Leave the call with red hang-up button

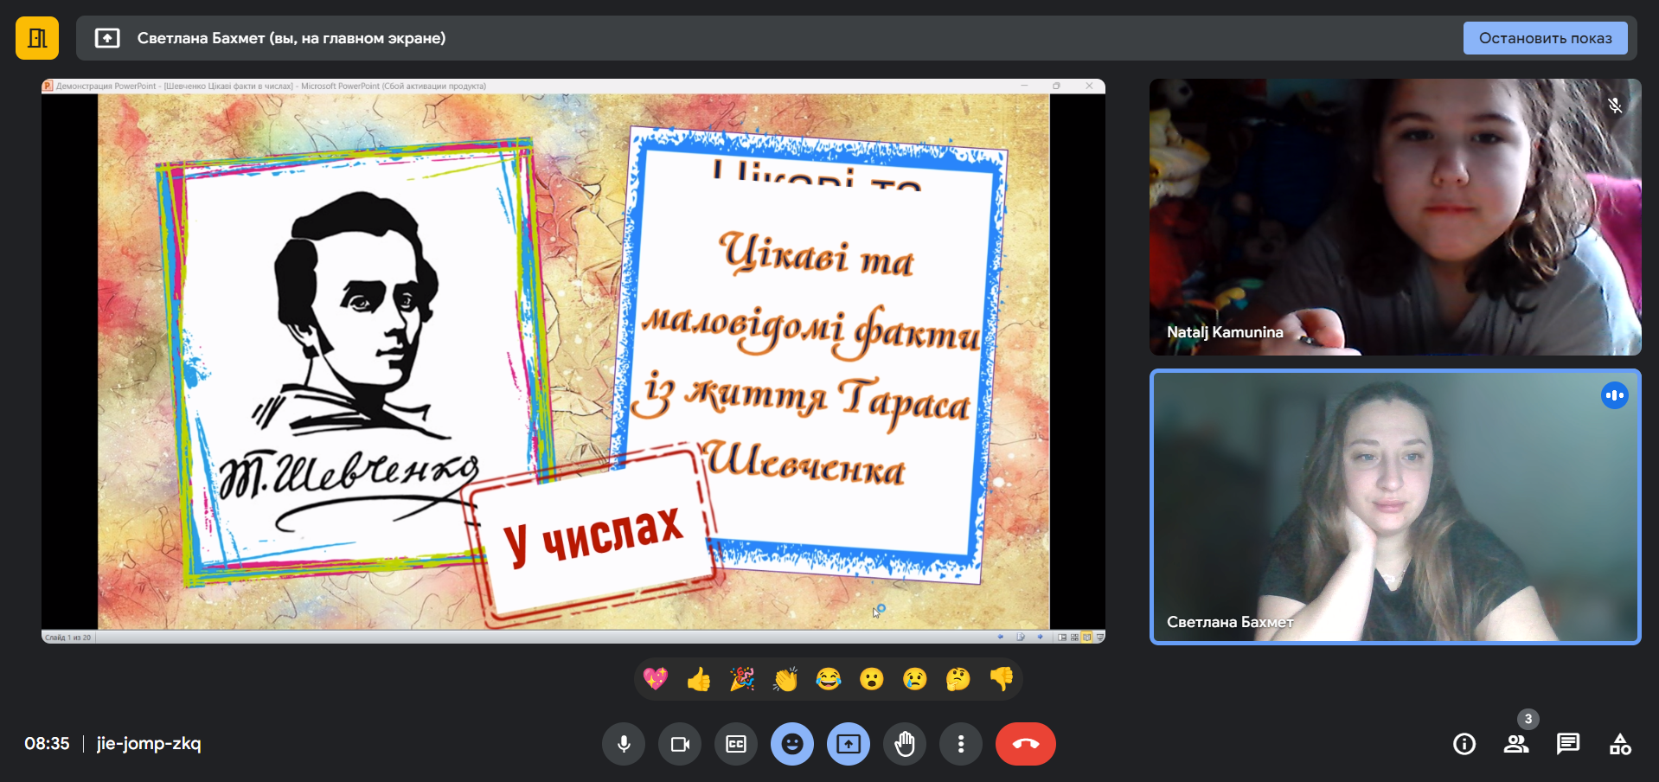click(1025, 744)
